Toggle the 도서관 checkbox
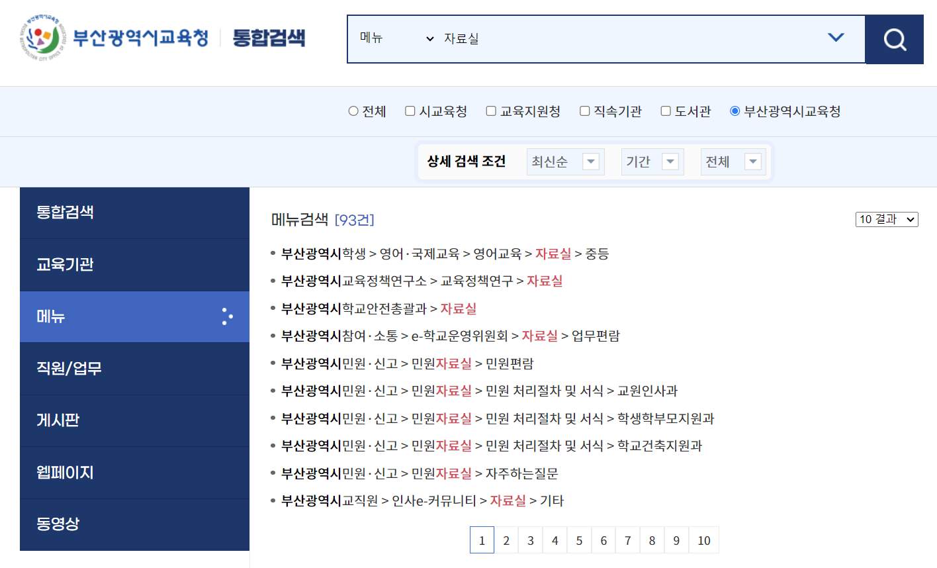937x568 pixels. click(x=666, y=111)
